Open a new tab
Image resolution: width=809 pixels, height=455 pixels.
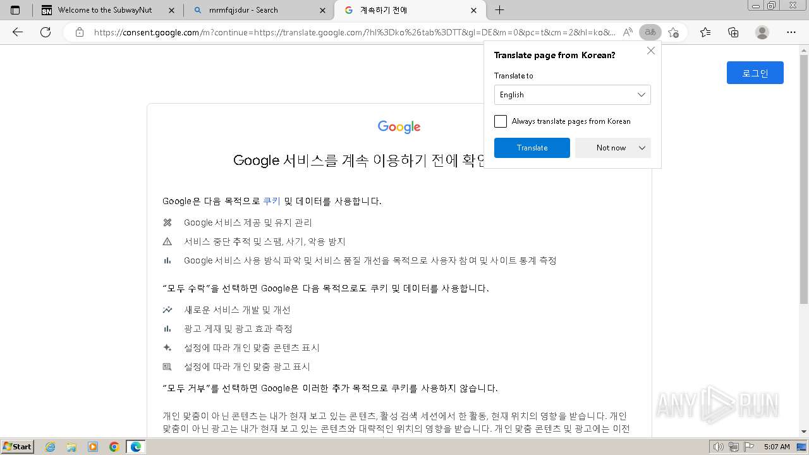pos(499,10)
